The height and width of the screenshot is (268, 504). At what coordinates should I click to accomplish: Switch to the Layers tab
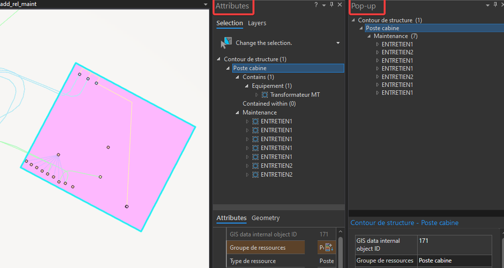(257, 23)
